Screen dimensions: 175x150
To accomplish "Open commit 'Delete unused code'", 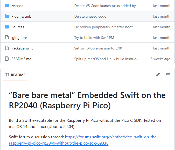I will (x=90, y=16).
